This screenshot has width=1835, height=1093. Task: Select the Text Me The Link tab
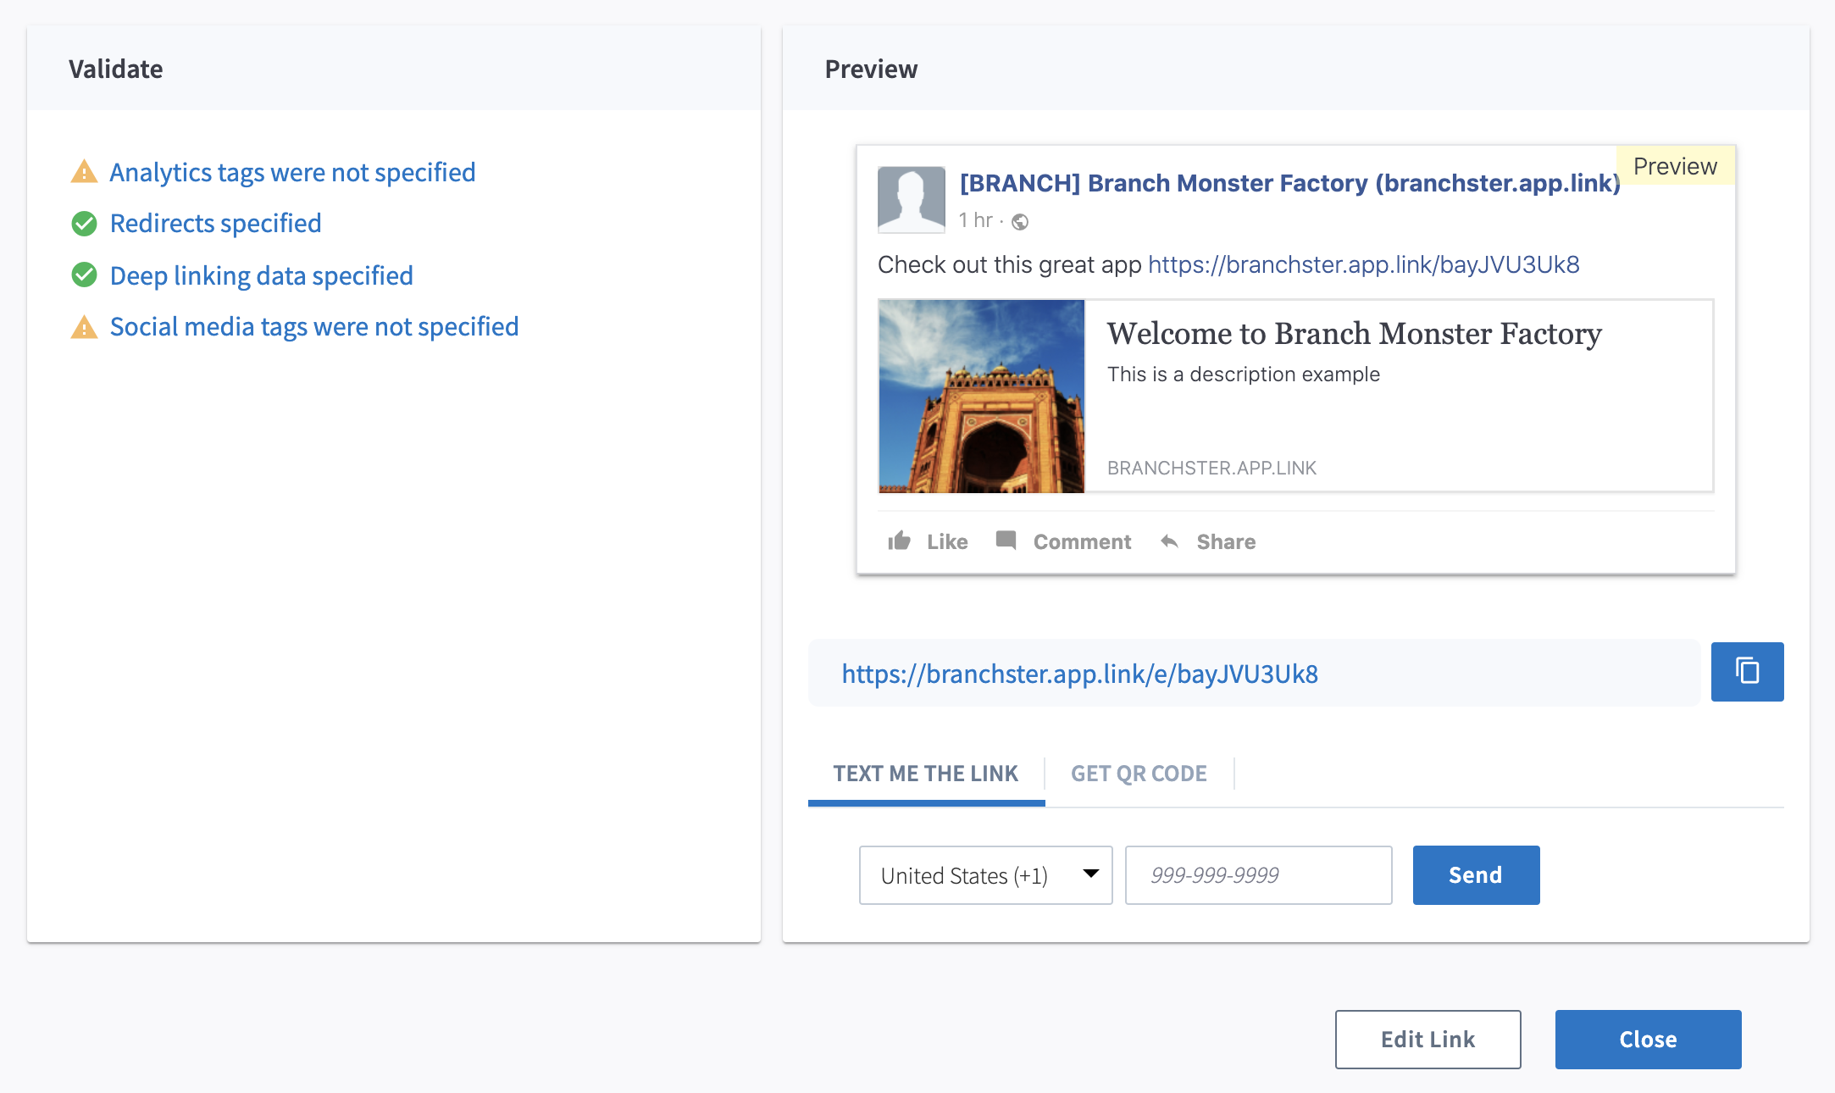pos(925,774)
